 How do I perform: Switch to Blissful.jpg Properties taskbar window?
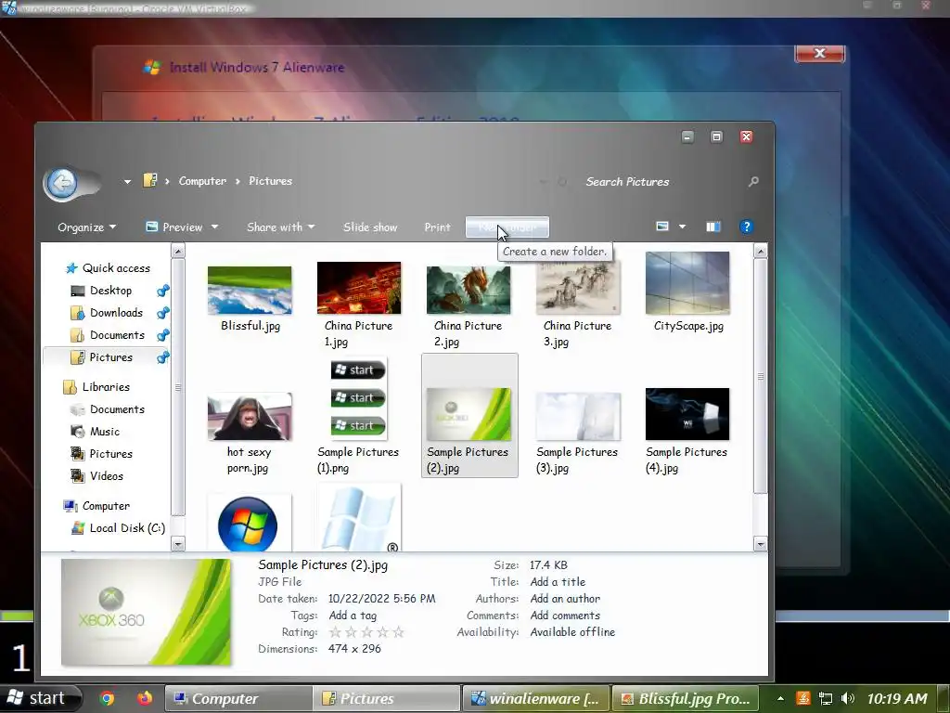(685, 698)
